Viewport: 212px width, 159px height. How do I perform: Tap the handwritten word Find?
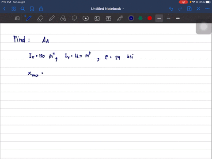[19, 39]
